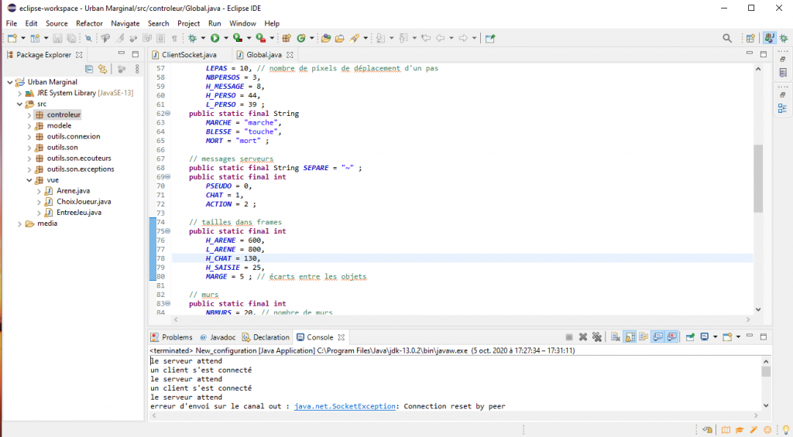Toggle Scroll Lock in the Console toolbar

(628, 337)
